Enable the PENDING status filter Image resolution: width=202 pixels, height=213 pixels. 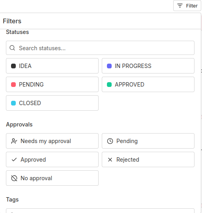(52, 84)
